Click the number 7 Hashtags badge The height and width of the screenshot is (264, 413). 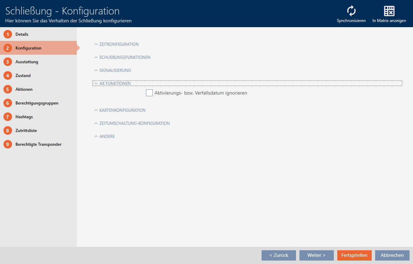[x=8, y=117]
